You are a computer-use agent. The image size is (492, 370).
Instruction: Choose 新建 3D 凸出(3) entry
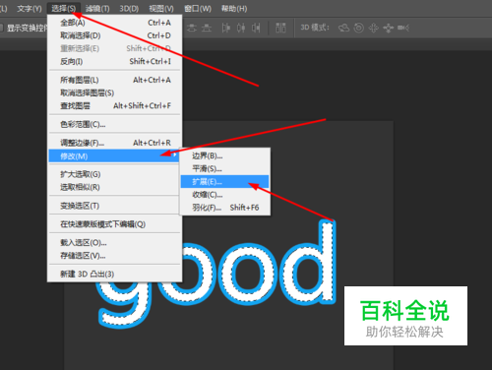[115, 274]
